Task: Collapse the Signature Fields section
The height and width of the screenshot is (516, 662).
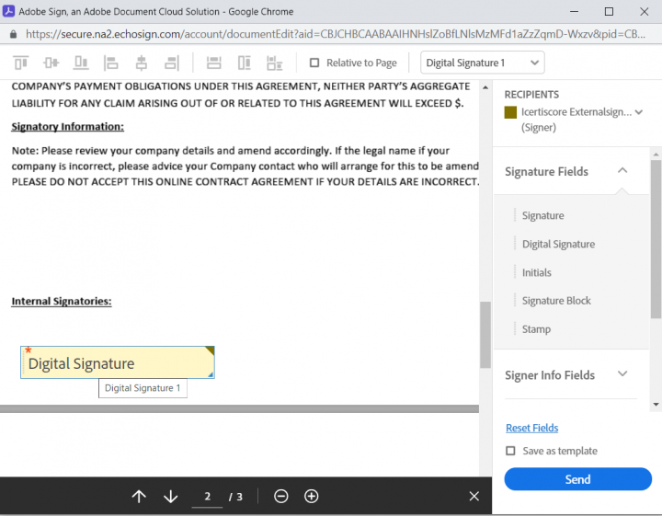Action: (622, 170)
